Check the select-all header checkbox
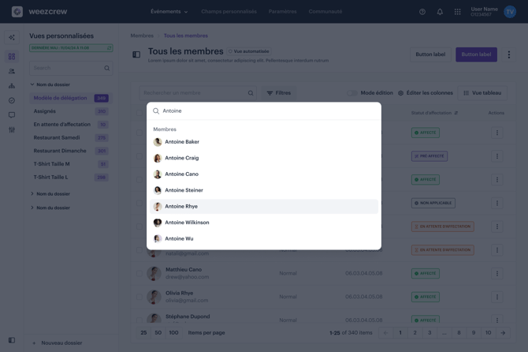Image resolution: width=528 pixels, height=352 pixels. pos(139,113)
